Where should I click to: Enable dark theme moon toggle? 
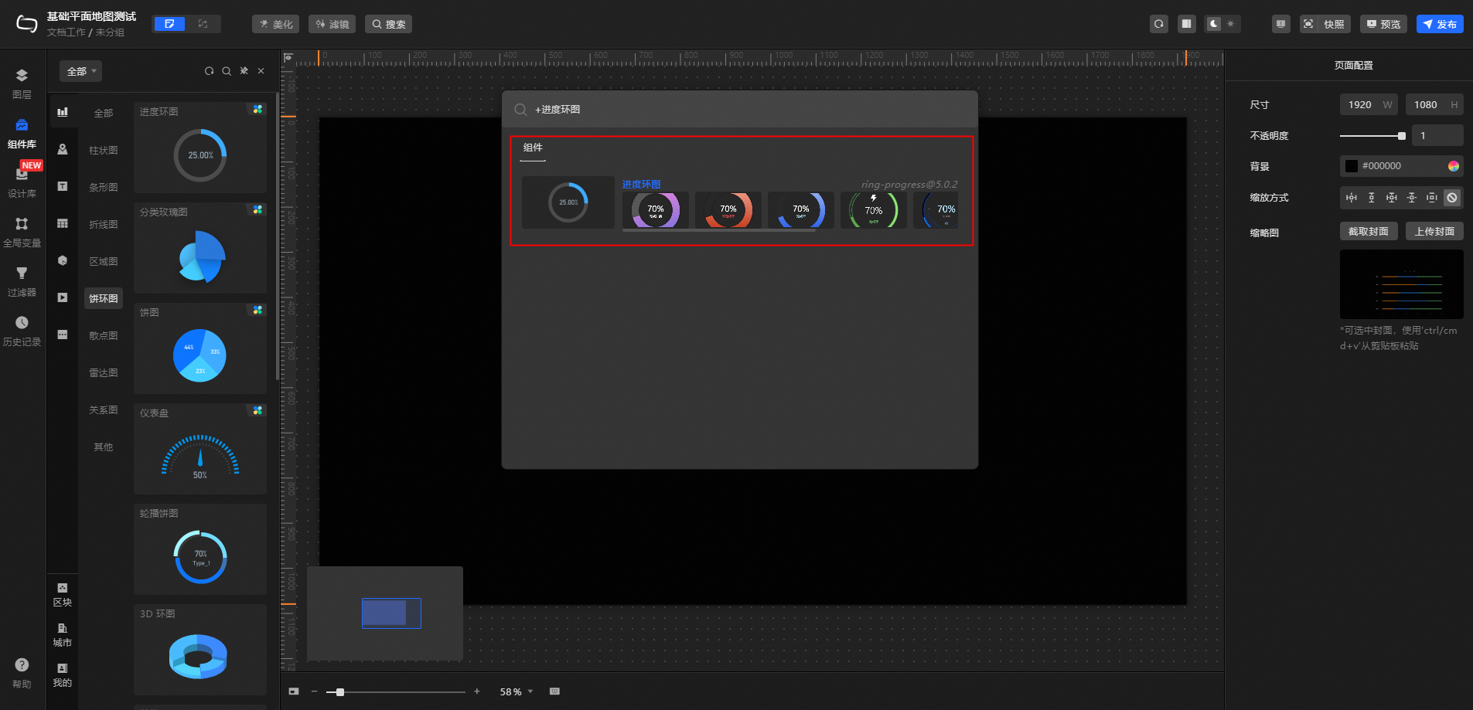point(1214,24)
